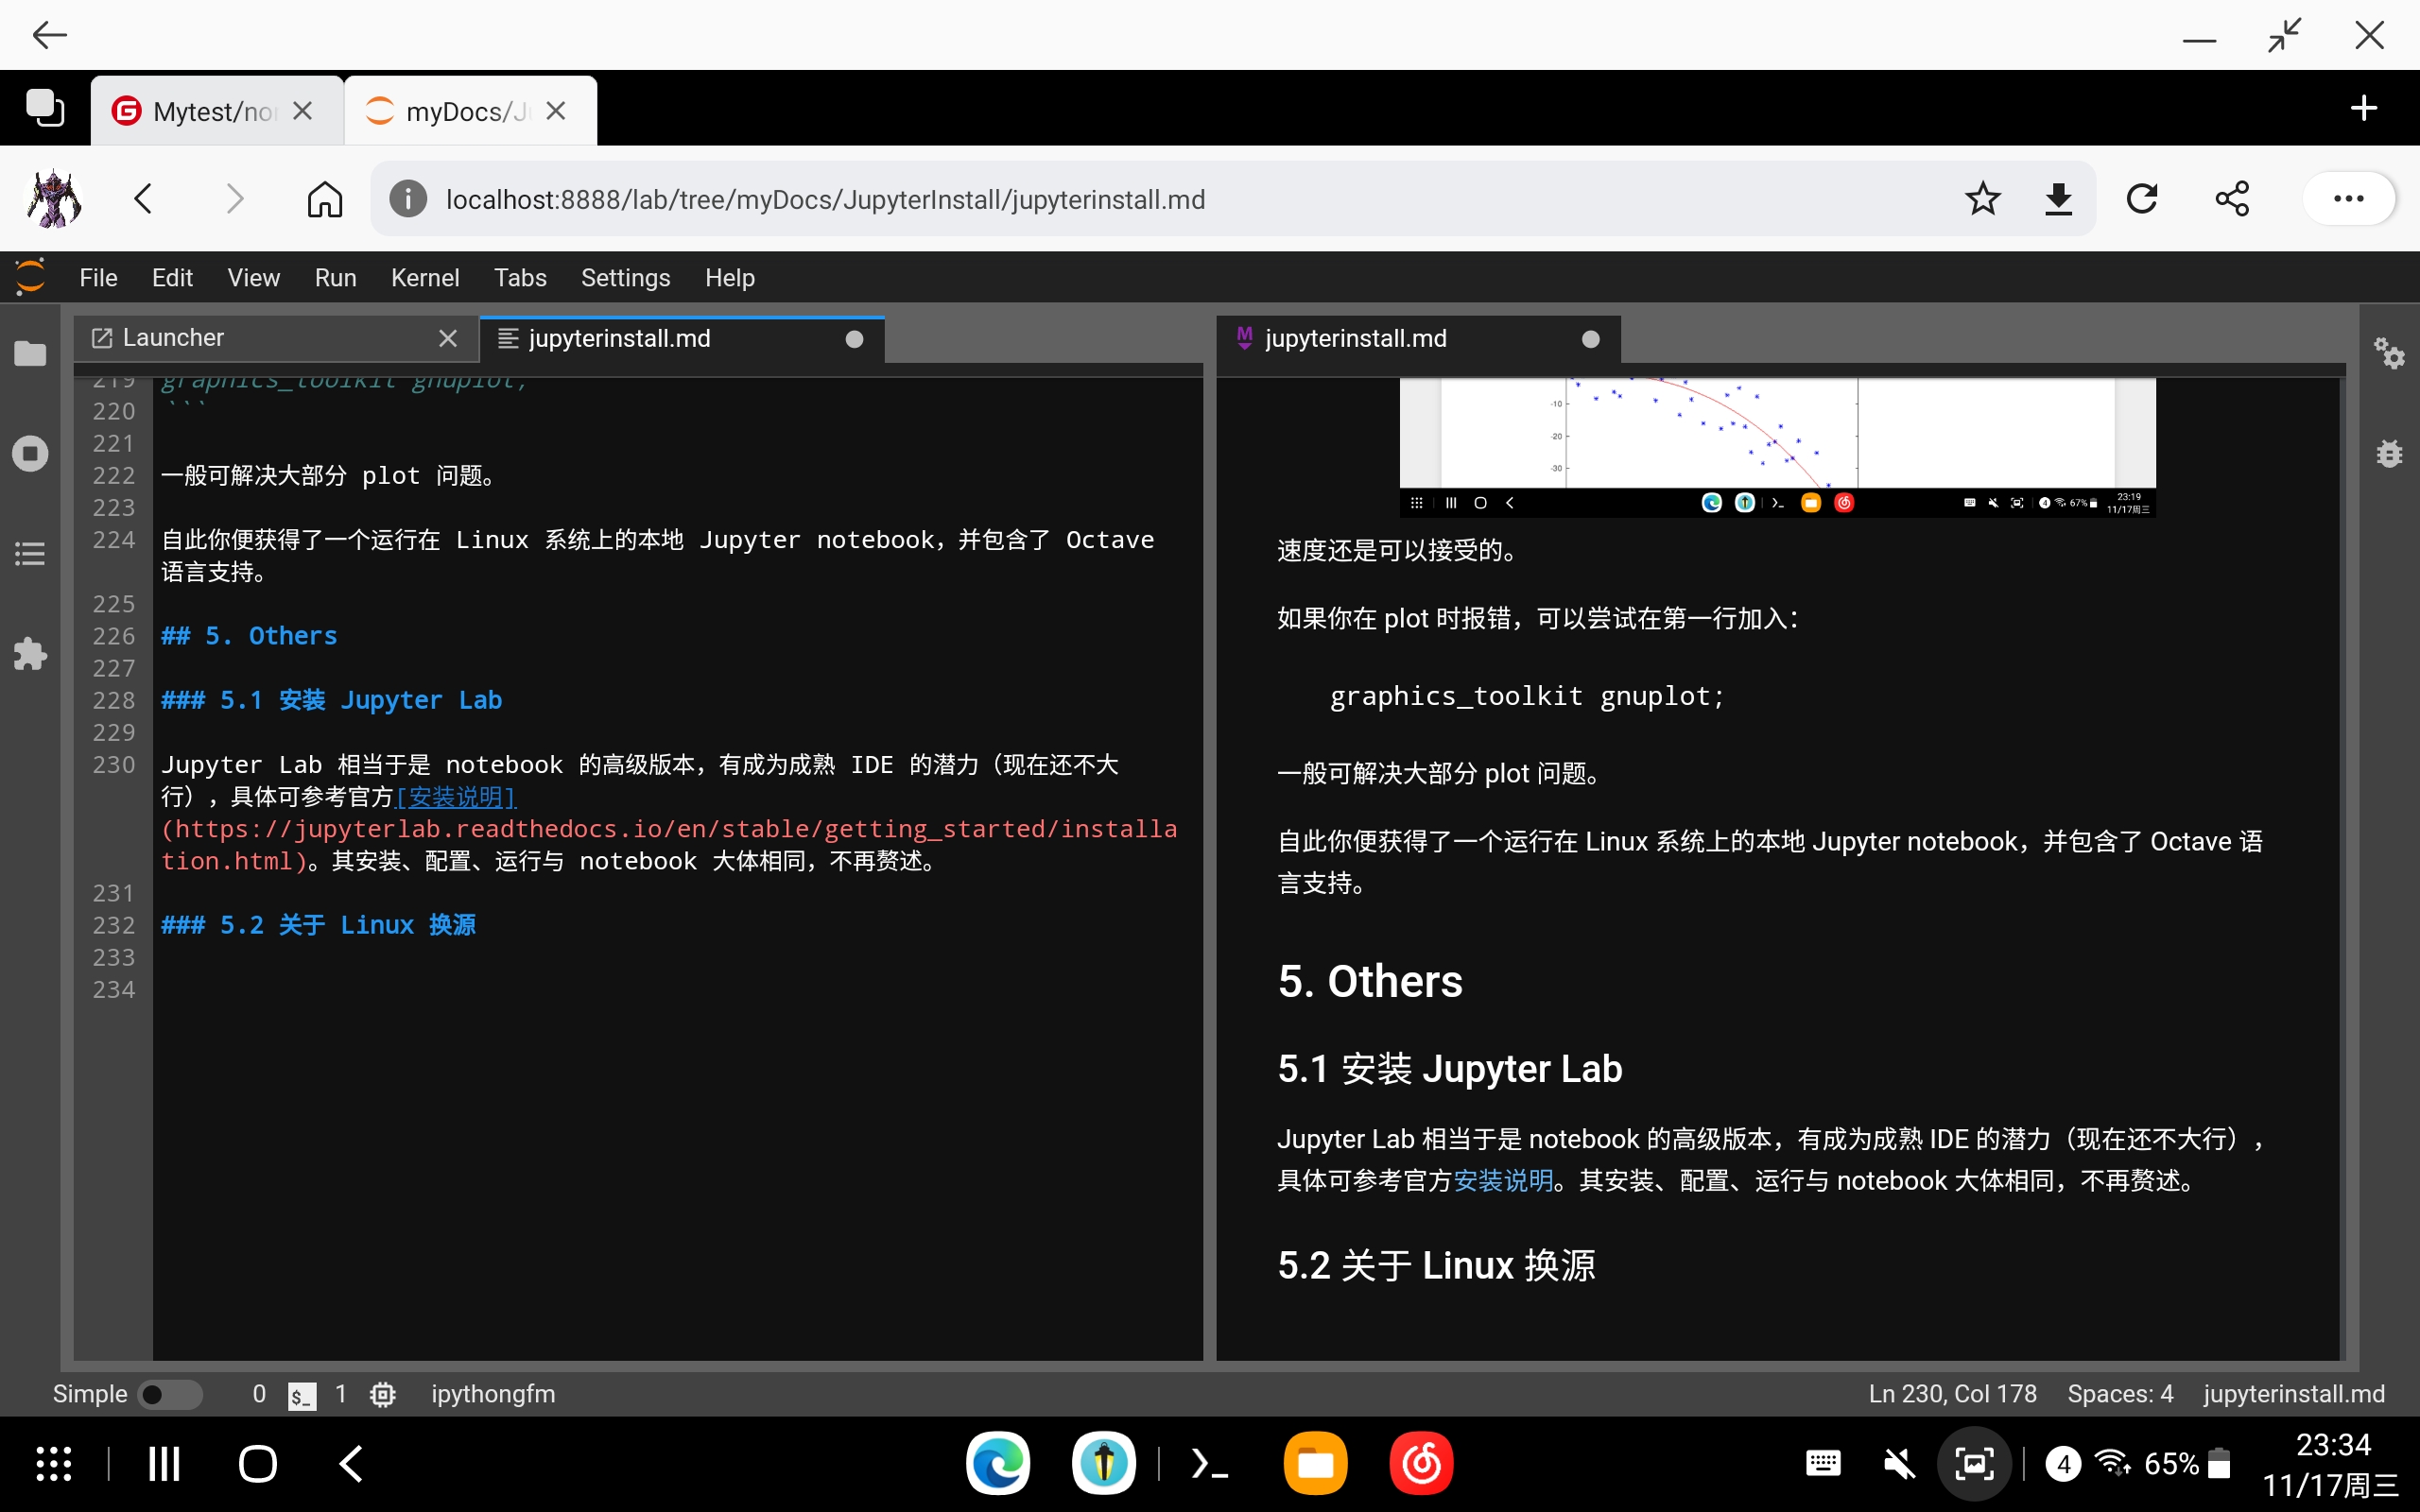
Task: Open the file browser sidebar
Action: coord(30,354)
